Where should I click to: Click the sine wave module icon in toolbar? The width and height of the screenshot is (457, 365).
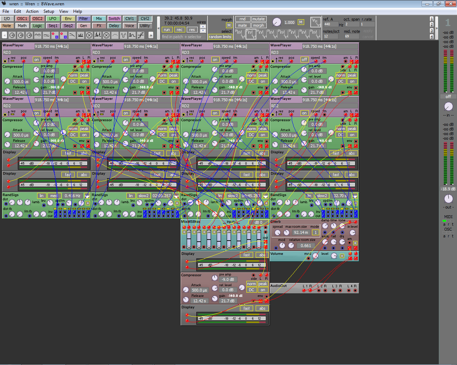pos(38,35)
